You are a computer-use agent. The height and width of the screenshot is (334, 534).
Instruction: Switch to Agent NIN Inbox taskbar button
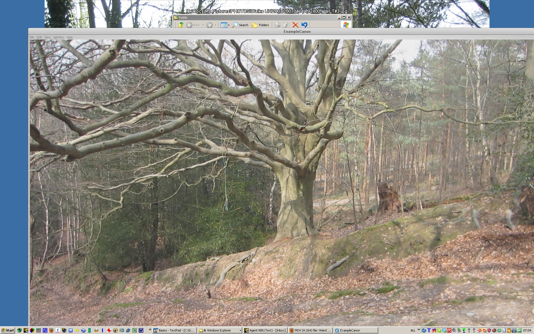pyautogui.click(x=265, y=330)
